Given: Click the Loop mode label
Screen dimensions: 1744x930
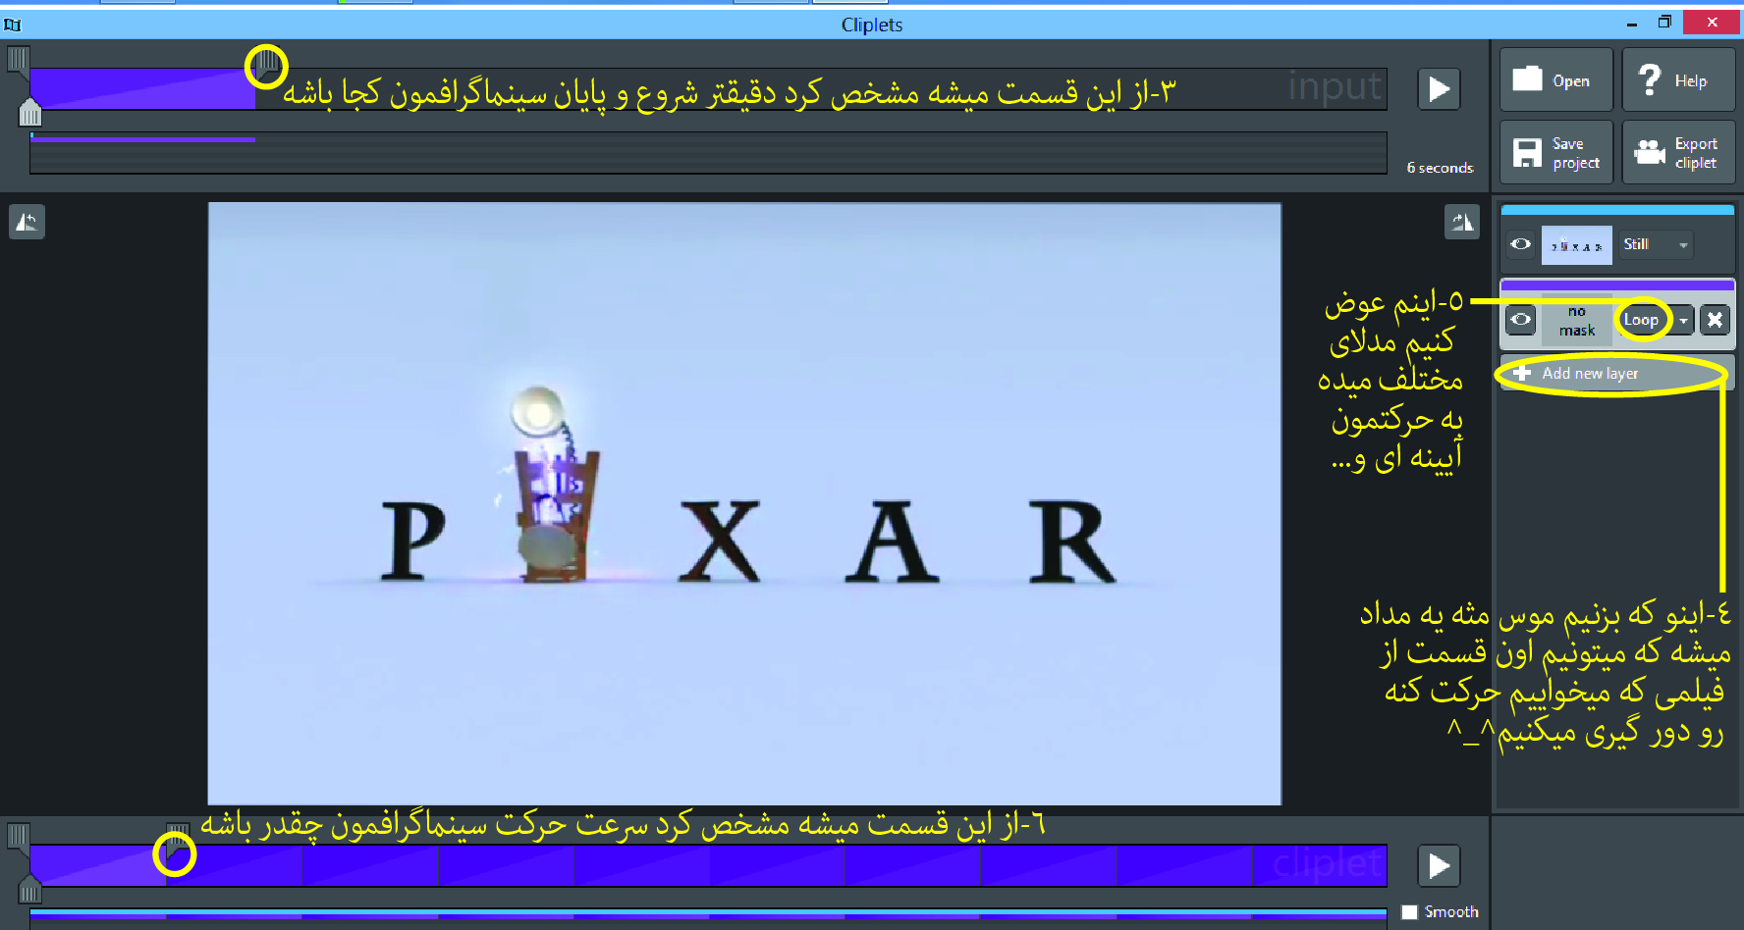Looking at the screenshot, I should [1641, 320].
